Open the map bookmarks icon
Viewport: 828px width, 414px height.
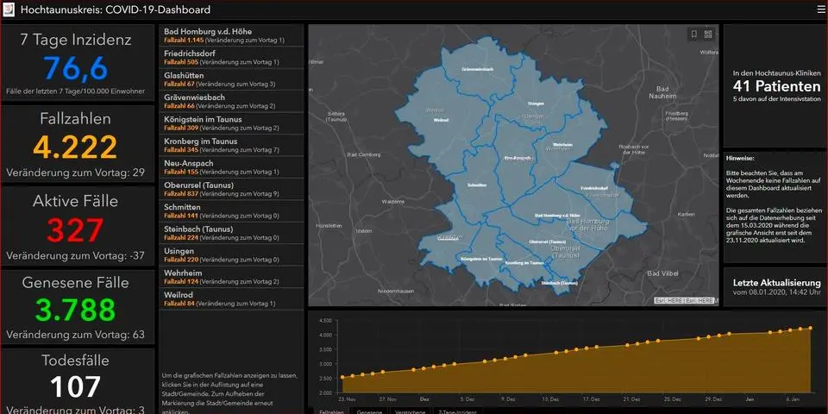693,34
